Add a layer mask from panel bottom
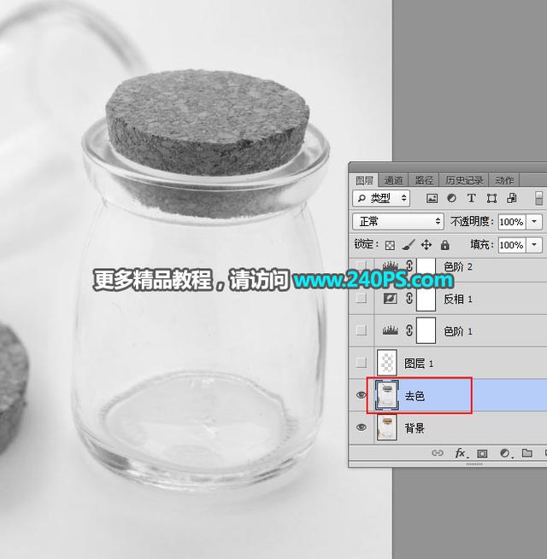 point(482,453)
